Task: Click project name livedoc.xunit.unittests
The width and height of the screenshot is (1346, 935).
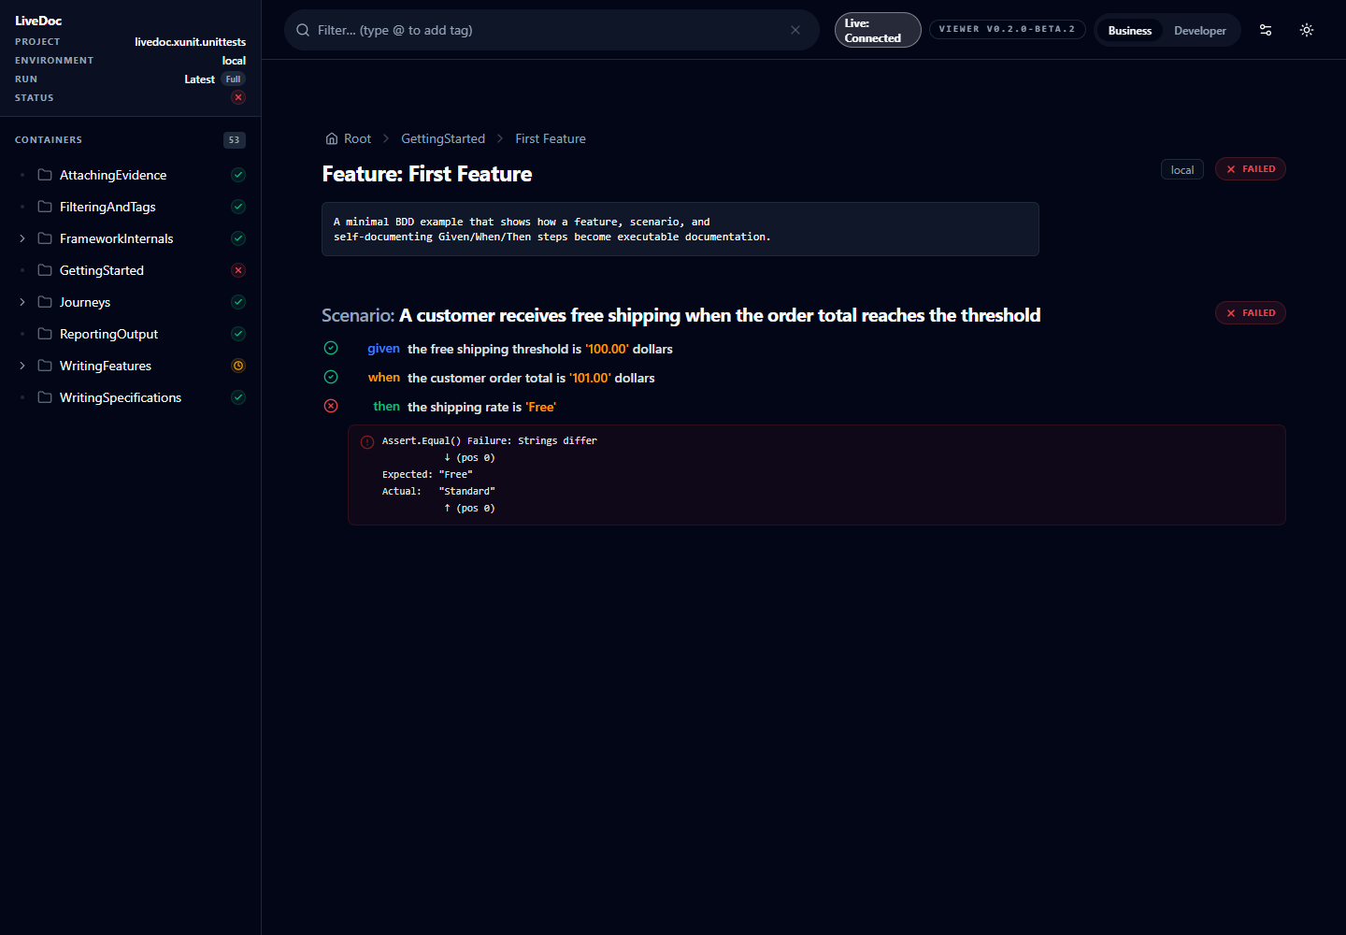Action: [190, 42]
